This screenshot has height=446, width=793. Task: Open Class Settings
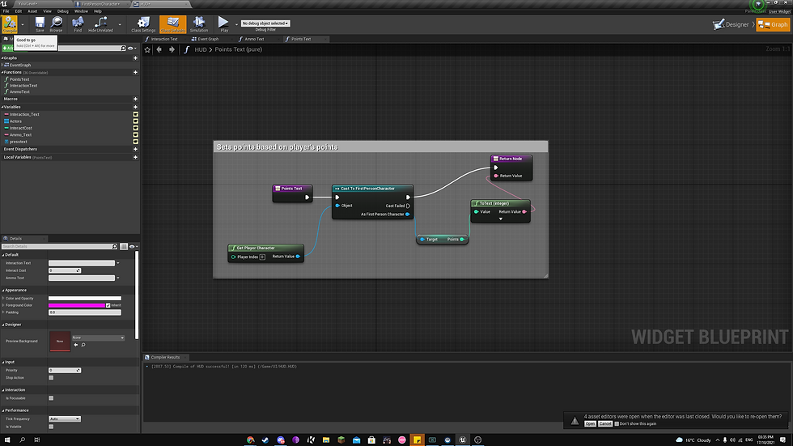pos(143,23)
